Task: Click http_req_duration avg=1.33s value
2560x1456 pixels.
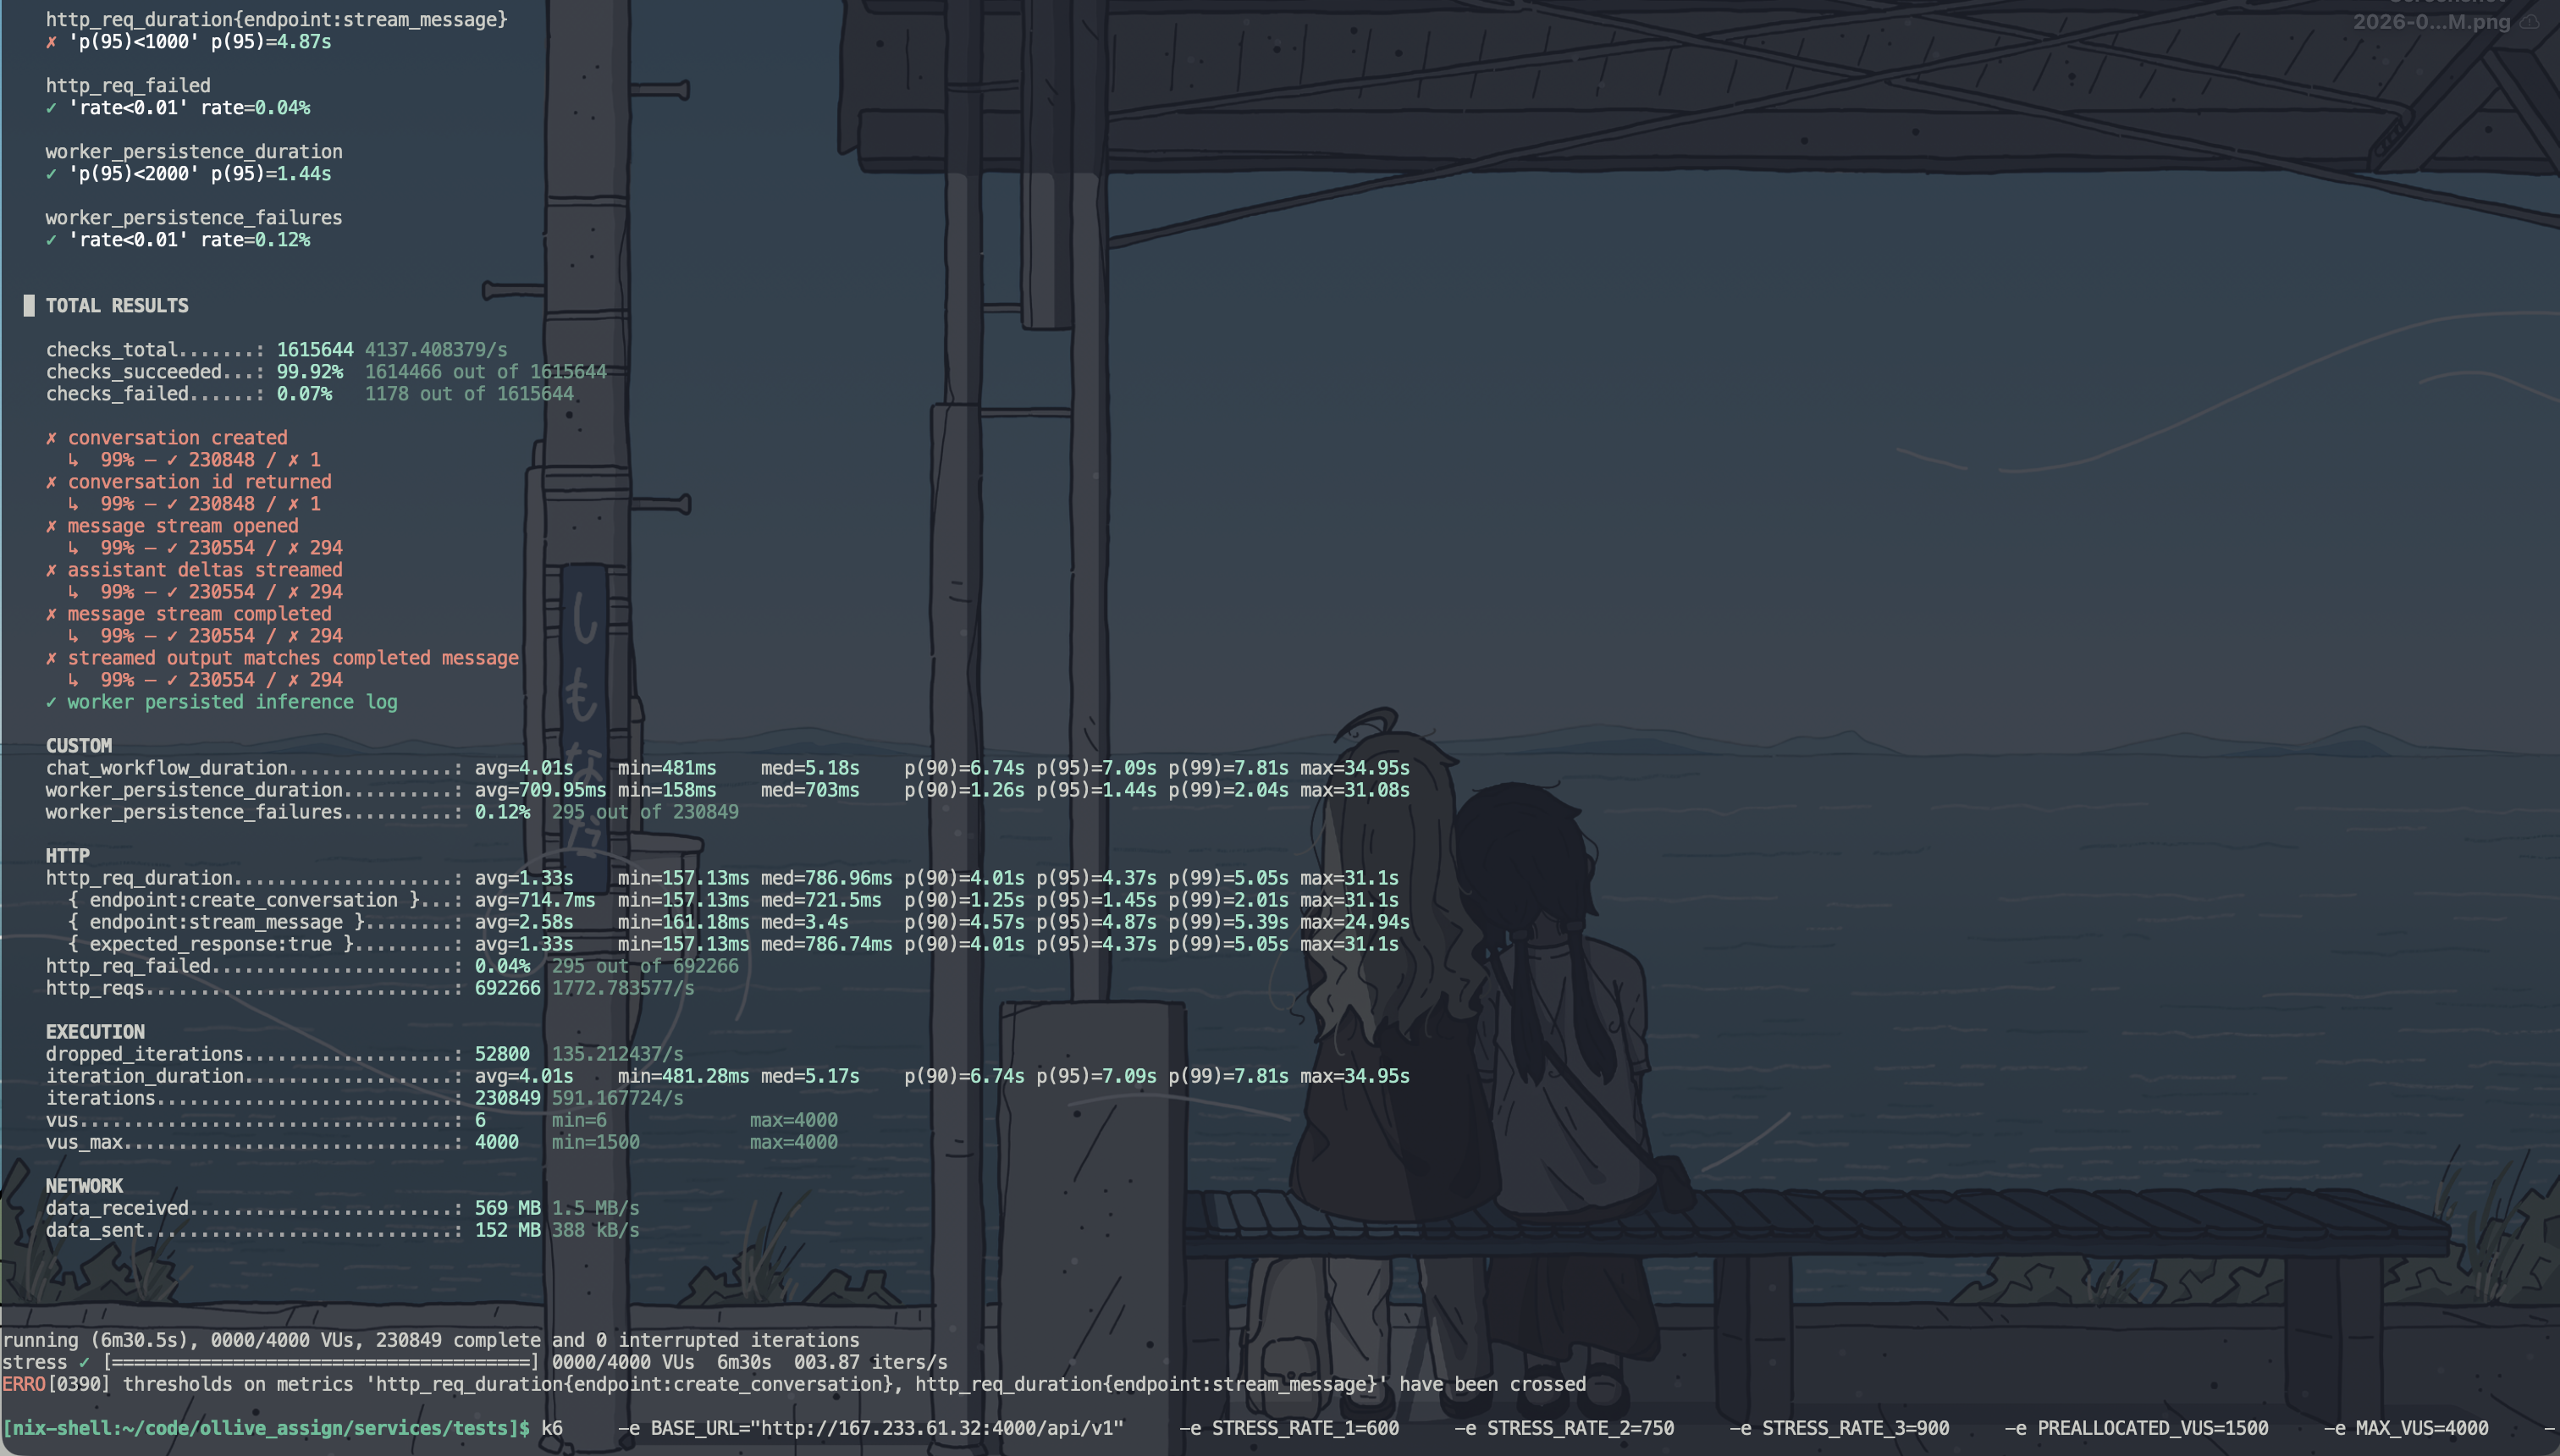Action: point(524,878)
